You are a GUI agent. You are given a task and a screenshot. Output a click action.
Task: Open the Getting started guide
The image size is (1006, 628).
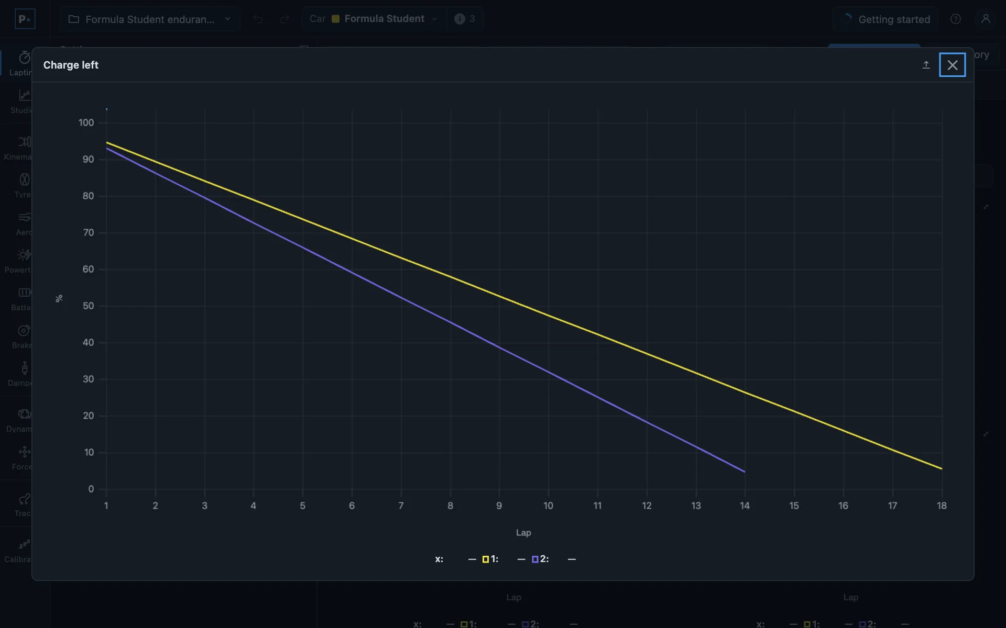coord(885,19)
